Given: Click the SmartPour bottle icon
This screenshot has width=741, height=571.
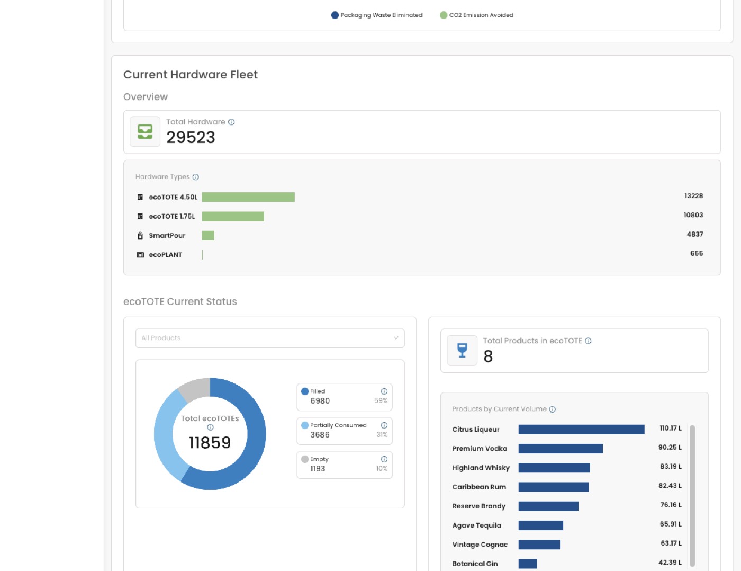Looking at the screenshot, I should [140, 236].
